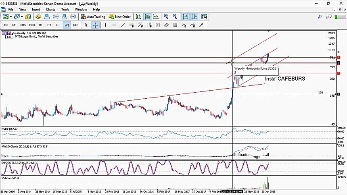Screen dimensions: 347x195
Task: Switch chart to MN monthly timeframe
Action: tap(75, 25)
